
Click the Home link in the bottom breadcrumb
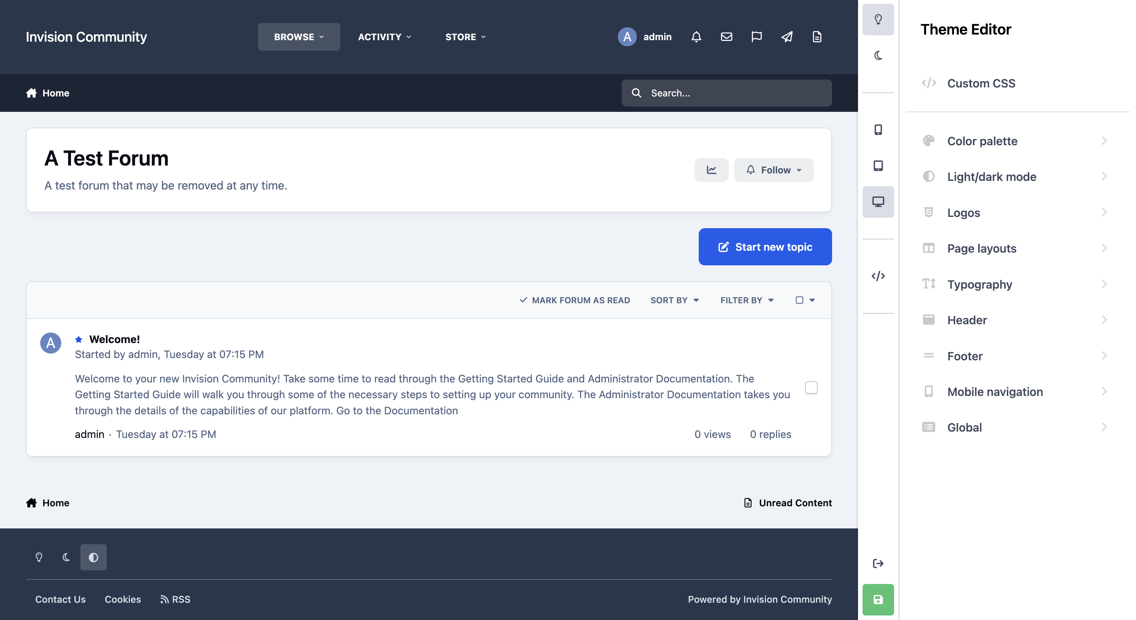tap(48, 503)
